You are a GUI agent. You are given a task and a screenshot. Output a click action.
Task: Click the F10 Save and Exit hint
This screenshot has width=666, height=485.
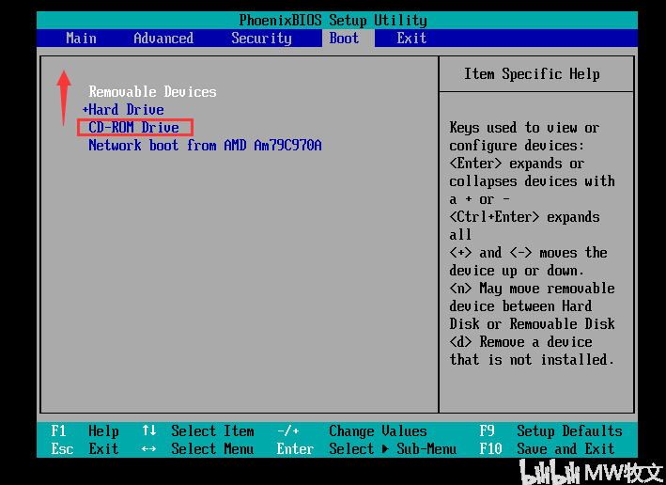[547, 449]
